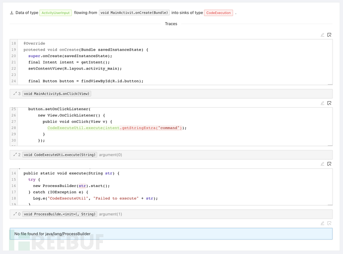The image size is (343, 254).
Task: Click the resize handle of the onCreate code block
Action: [330, 84]
